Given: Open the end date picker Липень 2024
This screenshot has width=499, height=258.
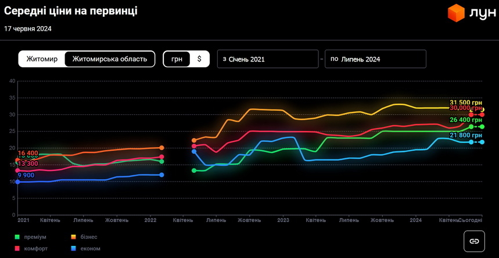Looking at the screenshot, I should [375, 59].
